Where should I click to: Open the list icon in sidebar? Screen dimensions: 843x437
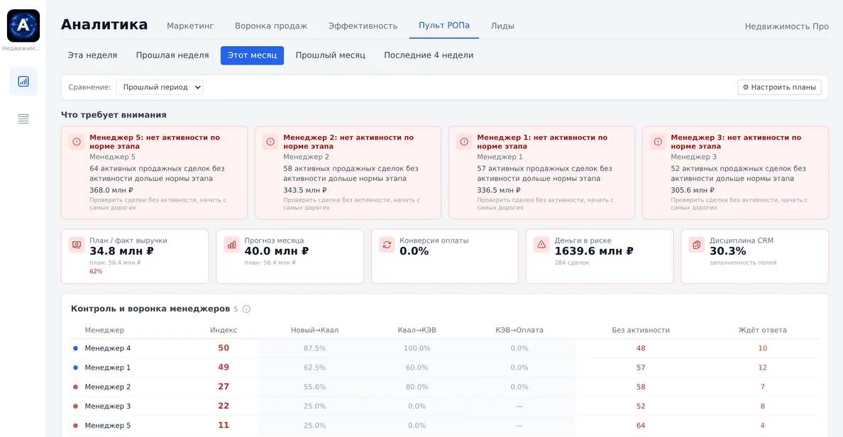(23, 118)
